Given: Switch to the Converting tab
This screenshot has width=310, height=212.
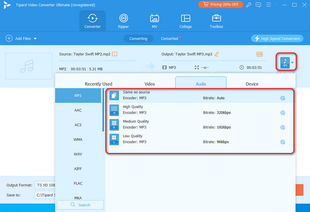Looking at the screenshot, I should pyautogui.click(x=138, y=39).
